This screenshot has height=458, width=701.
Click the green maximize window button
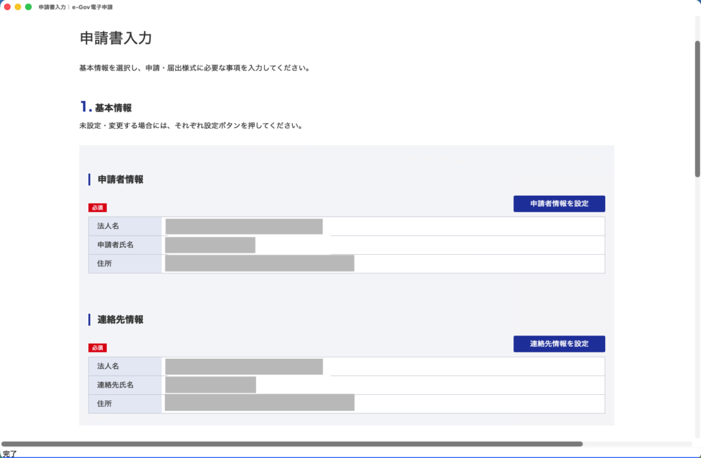pyautogui.click(x=28, y=7)
